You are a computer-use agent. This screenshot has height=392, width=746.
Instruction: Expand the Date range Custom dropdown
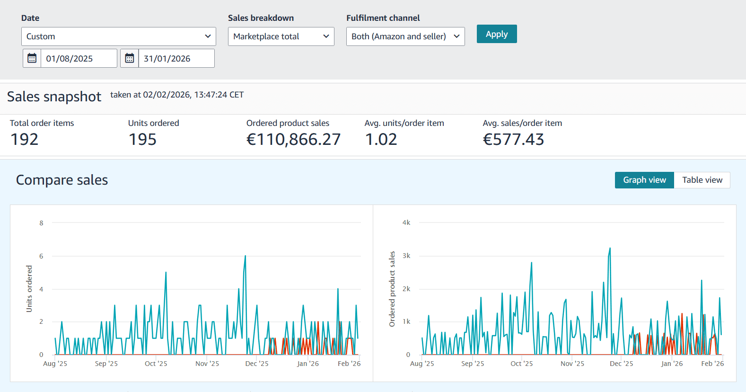(118, 36)
